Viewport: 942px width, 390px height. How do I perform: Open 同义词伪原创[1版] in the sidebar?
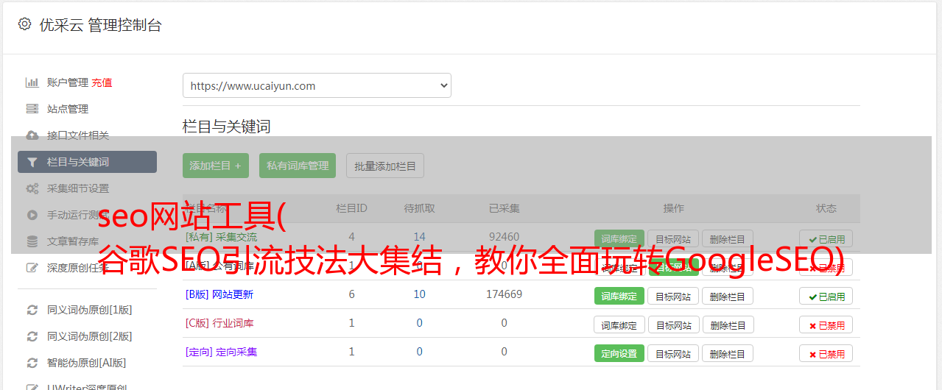click(90, 310)
